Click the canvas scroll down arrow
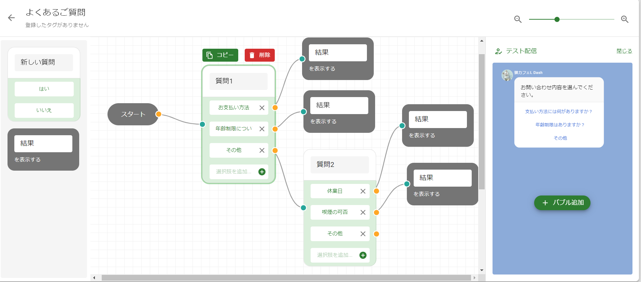The image size is (641, 282). (482, 270)
